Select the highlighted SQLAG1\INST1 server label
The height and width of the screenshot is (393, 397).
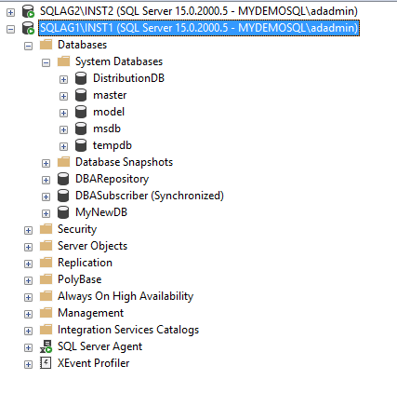(199, 28)
